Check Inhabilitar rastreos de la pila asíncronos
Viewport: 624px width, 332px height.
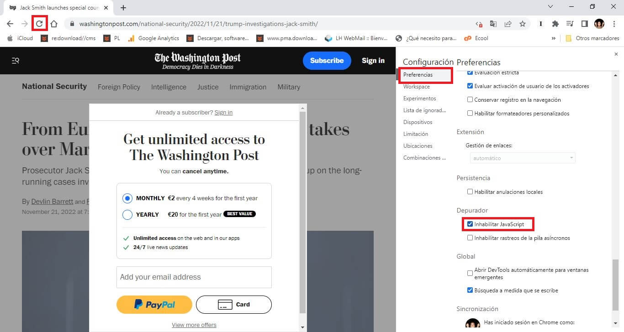[470, 238]
